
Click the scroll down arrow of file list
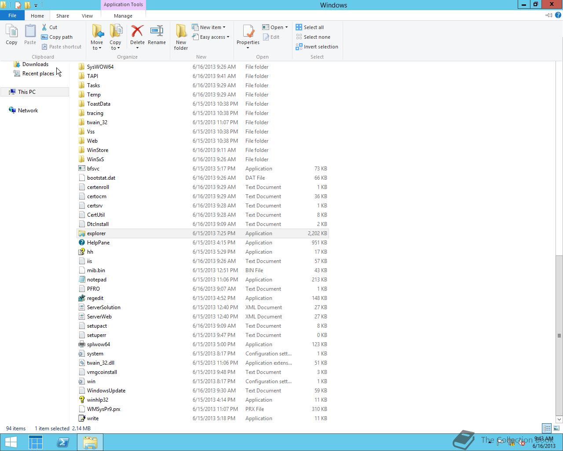pos(559,419)
